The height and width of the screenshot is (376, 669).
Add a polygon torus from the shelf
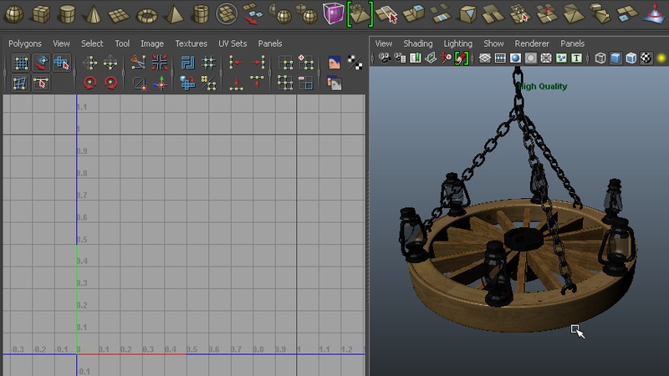(x=147, y=14)
